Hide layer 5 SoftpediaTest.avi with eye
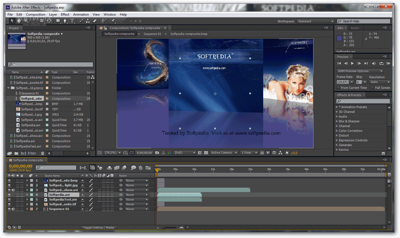Image resolution: width=400 pixels, height=238 pixels. [x=9, y=199]
